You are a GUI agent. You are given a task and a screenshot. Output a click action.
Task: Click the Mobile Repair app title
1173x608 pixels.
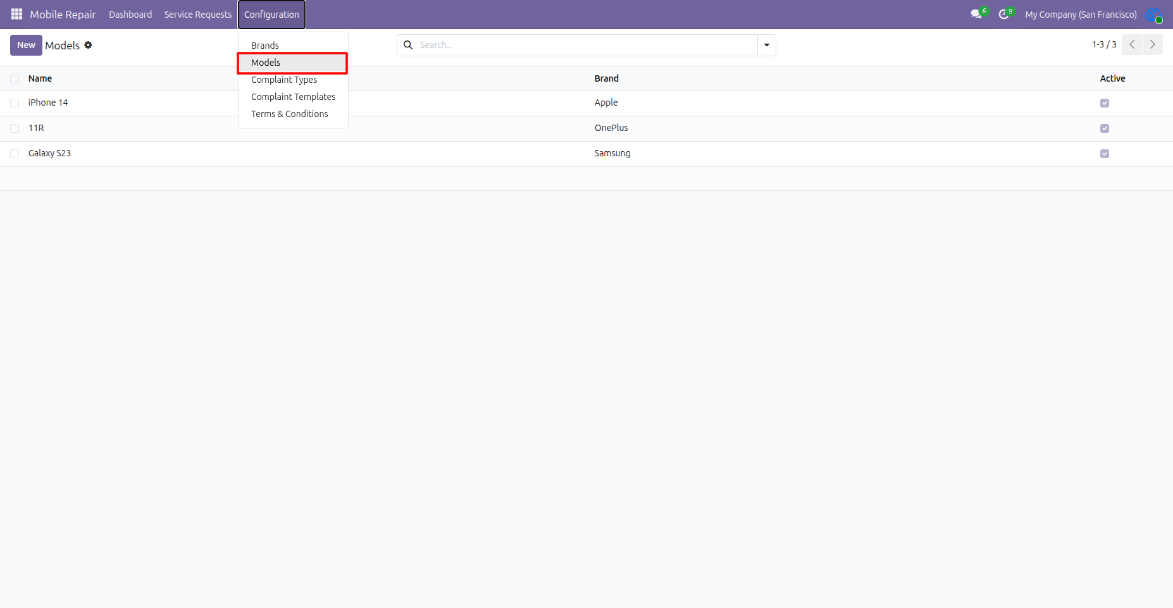pyautogui.click(x=63, y=15)
